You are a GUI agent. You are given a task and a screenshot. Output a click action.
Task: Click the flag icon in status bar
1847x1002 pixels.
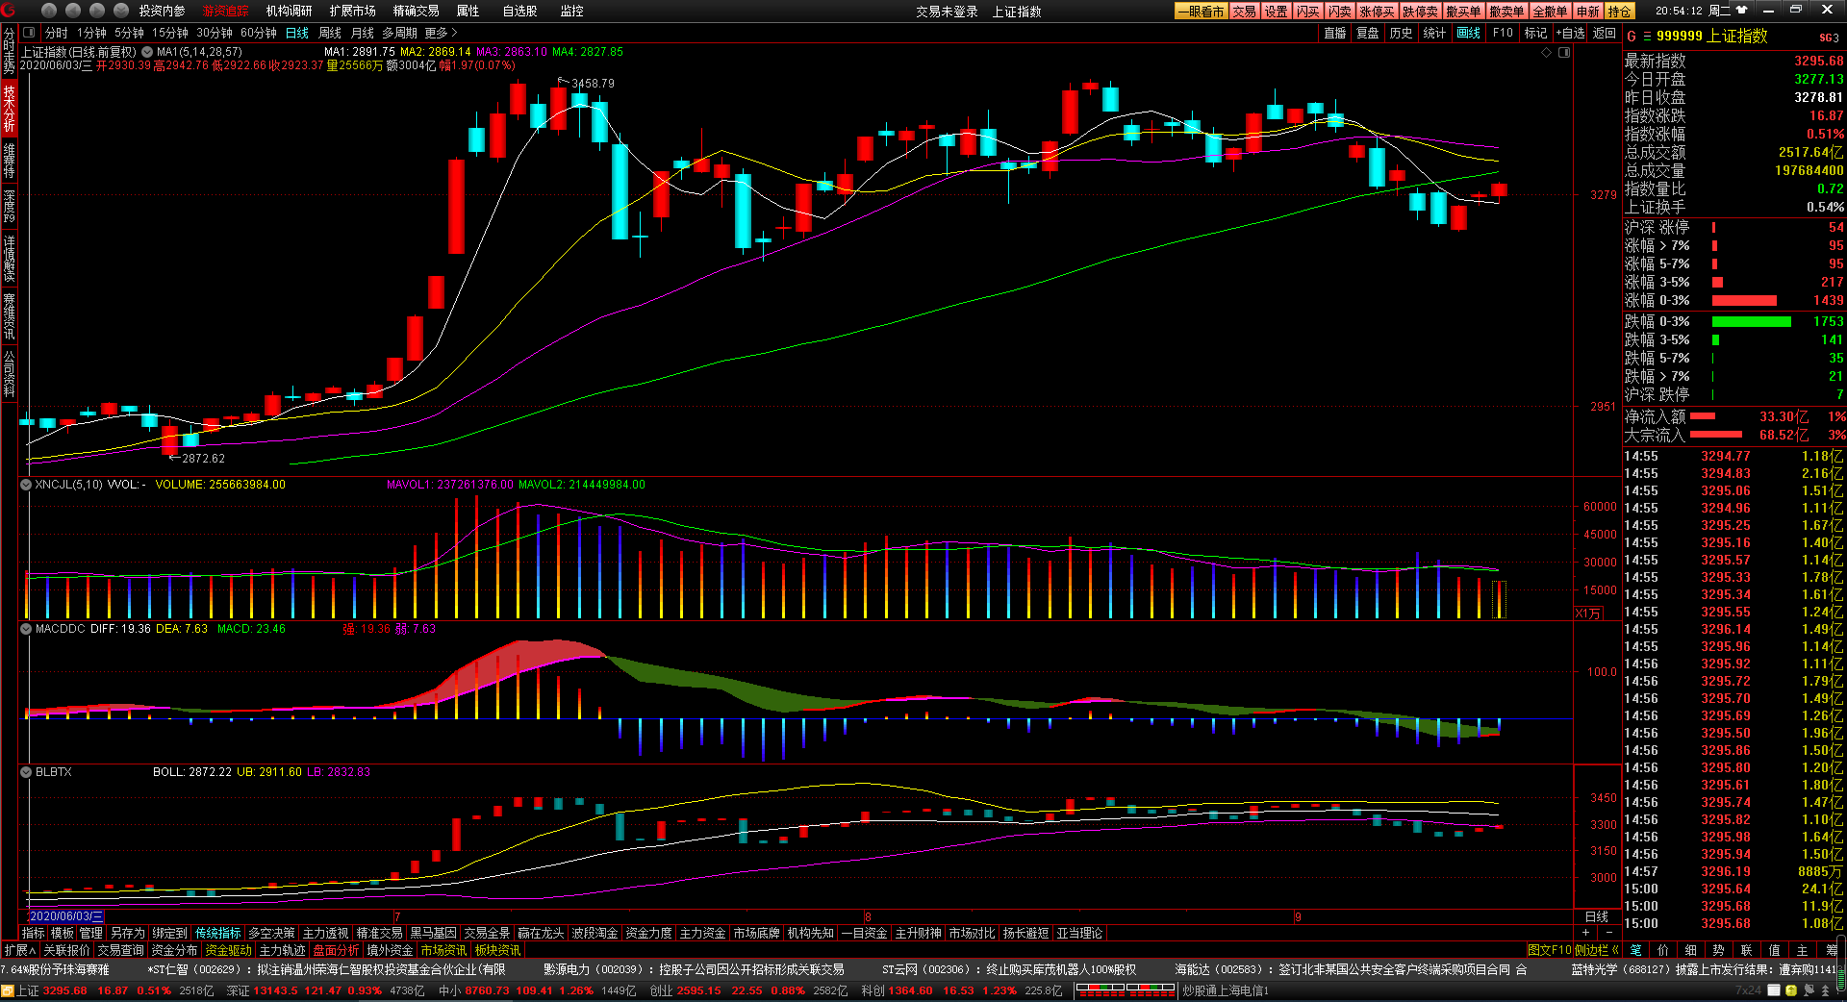tap(1808, 990)
